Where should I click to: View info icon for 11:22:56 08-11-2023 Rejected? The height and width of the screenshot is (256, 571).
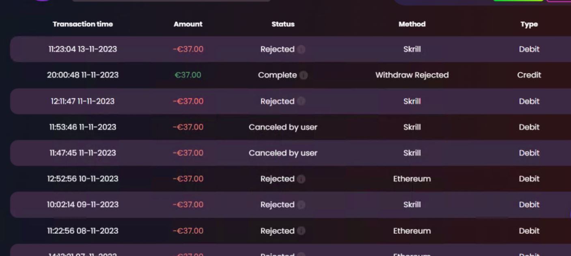click(301, 231)
